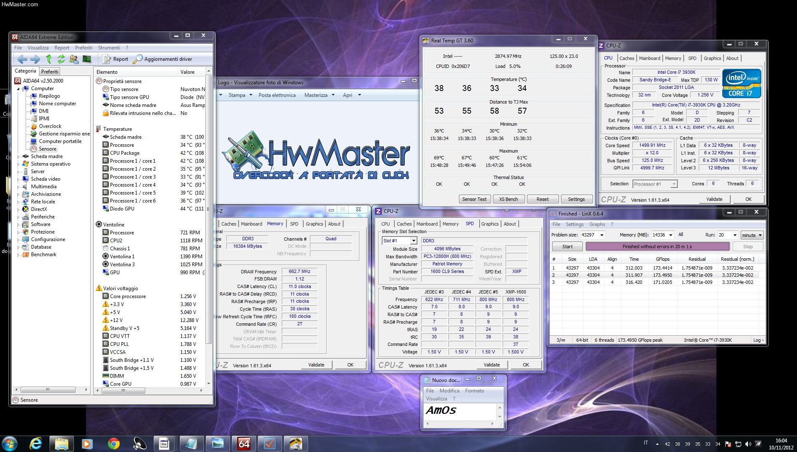
Task: Open the Caches tab in top CPU-Z window
Action: (x=627, y=58)
